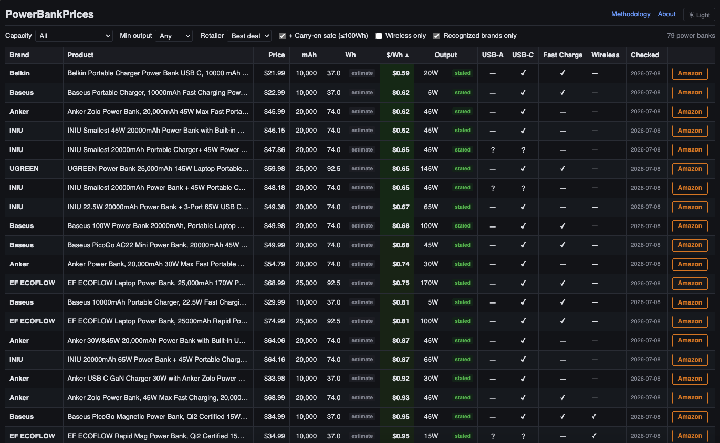The width and height of the screenshot is (720, 443).
Task: Disable Recognized brands only checkbox
Action: pos(436,36)
